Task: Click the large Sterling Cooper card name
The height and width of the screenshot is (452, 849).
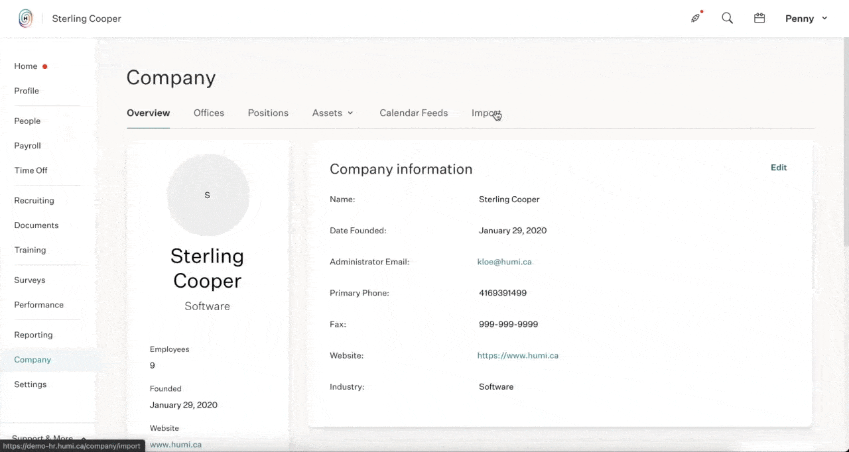Action: tap(208, 268)
